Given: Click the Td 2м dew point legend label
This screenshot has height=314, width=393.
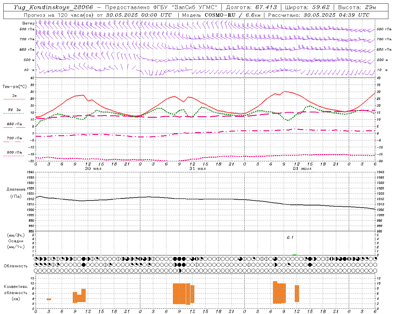Looking at the screenshot, I should point(14,110).
